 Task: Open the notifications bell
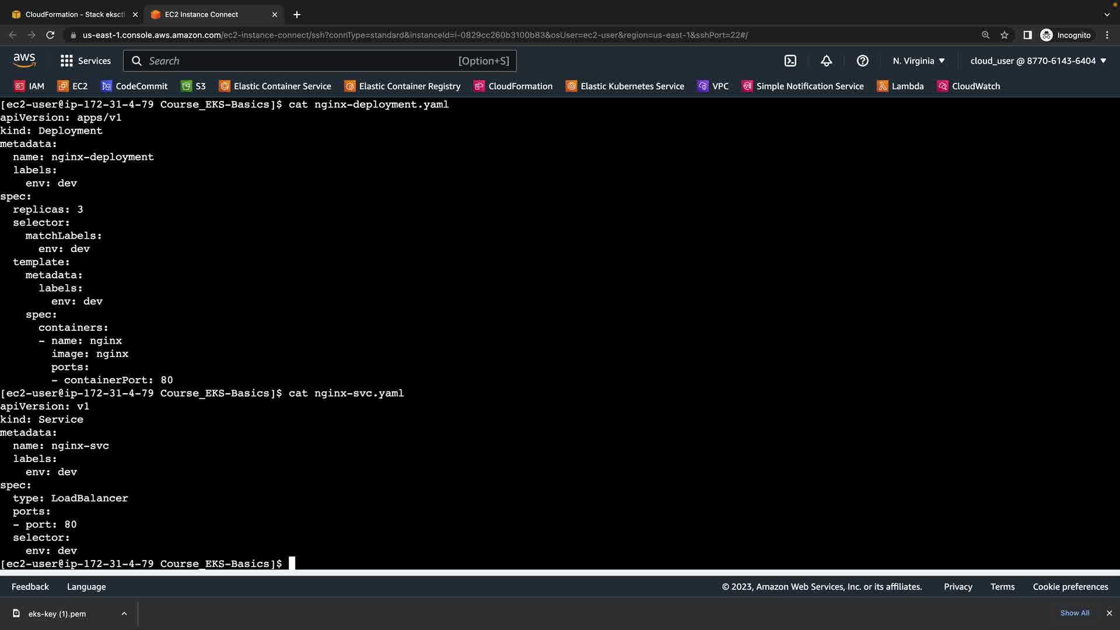click(x=827, y=61)
